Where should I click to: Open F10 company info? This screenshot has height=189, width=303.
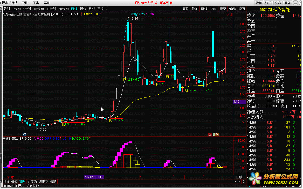click(214, 9)
